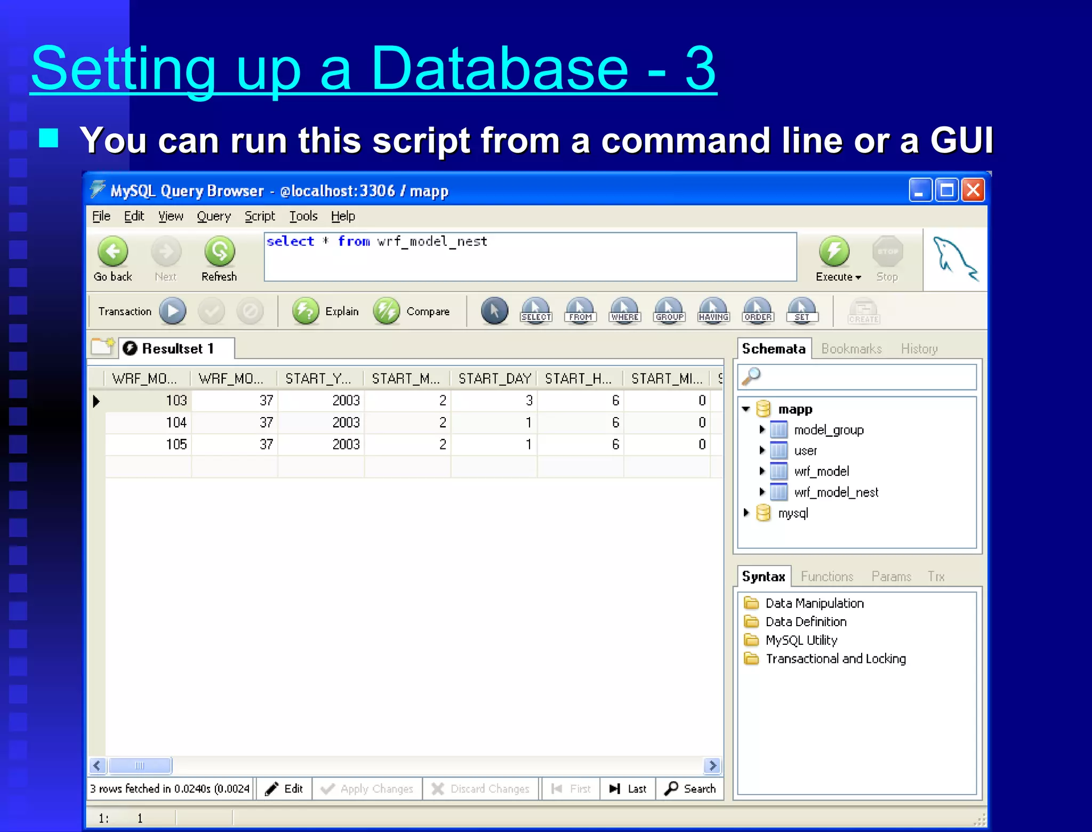Open the MySQL Utility syntax folder

tap(790, 640)
